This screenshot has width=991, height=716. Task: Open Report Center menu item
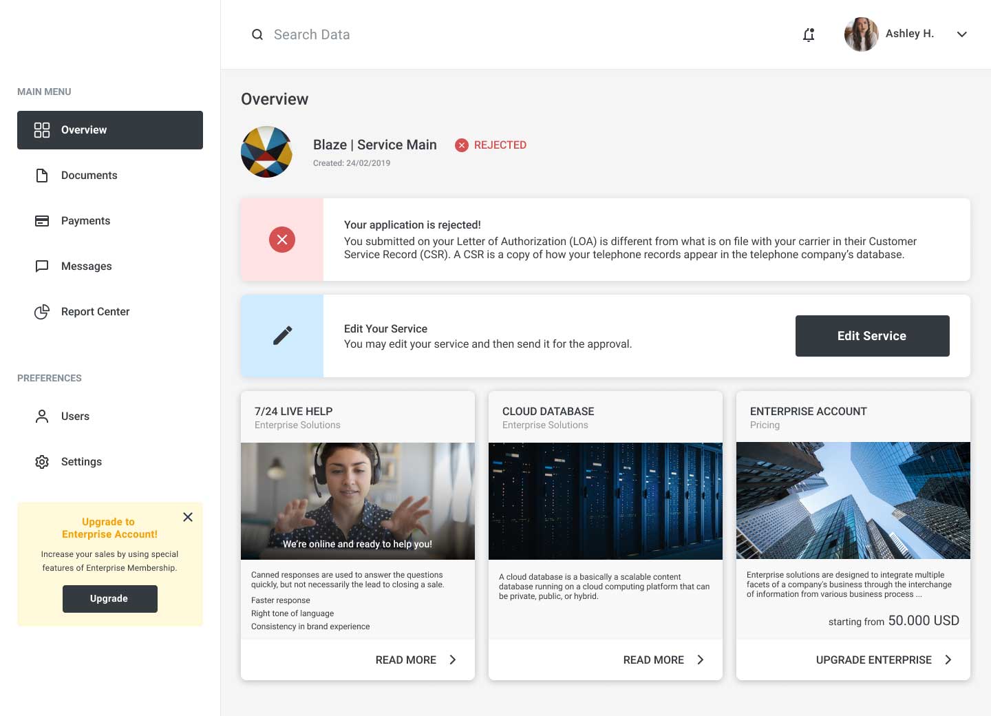tap(110, 312)
